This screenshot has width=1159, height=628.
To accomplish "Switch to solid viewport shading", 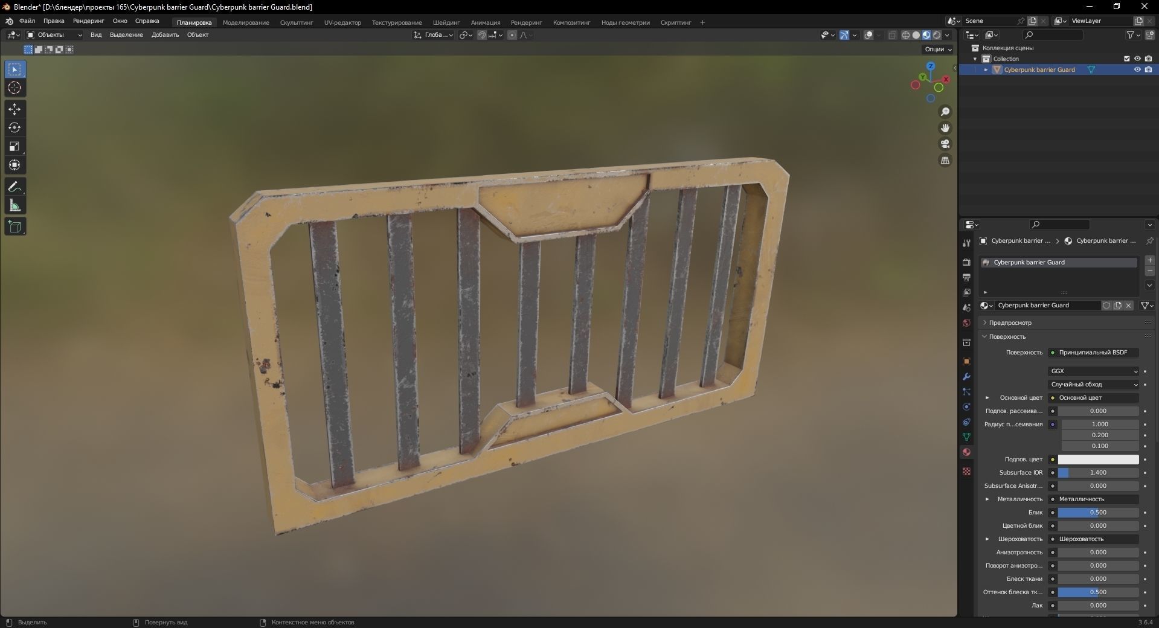I will coord(916,35).
